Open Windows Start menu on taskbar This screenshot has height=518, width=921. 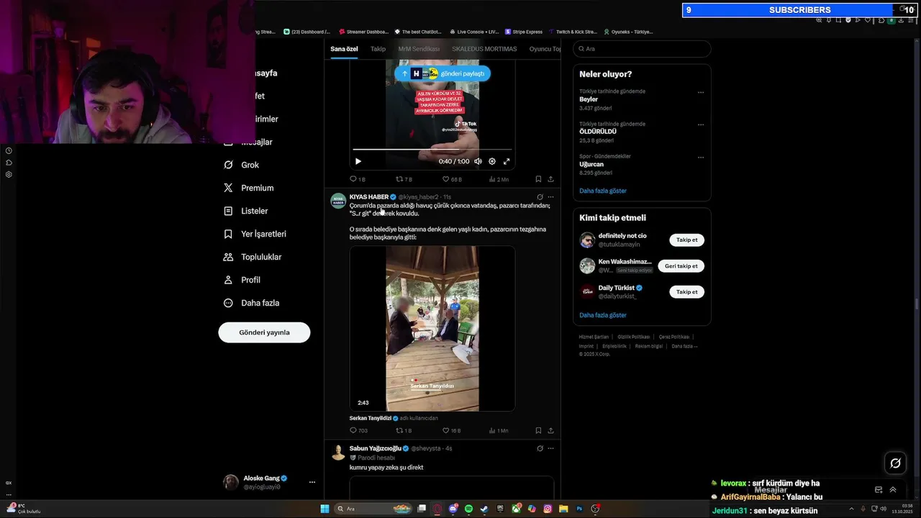325,509
